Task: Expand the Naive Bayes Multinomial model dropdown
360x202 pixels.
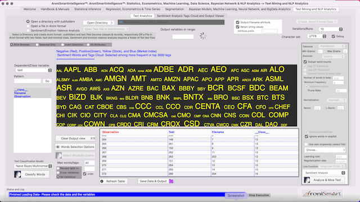Action: coord(33,166)
